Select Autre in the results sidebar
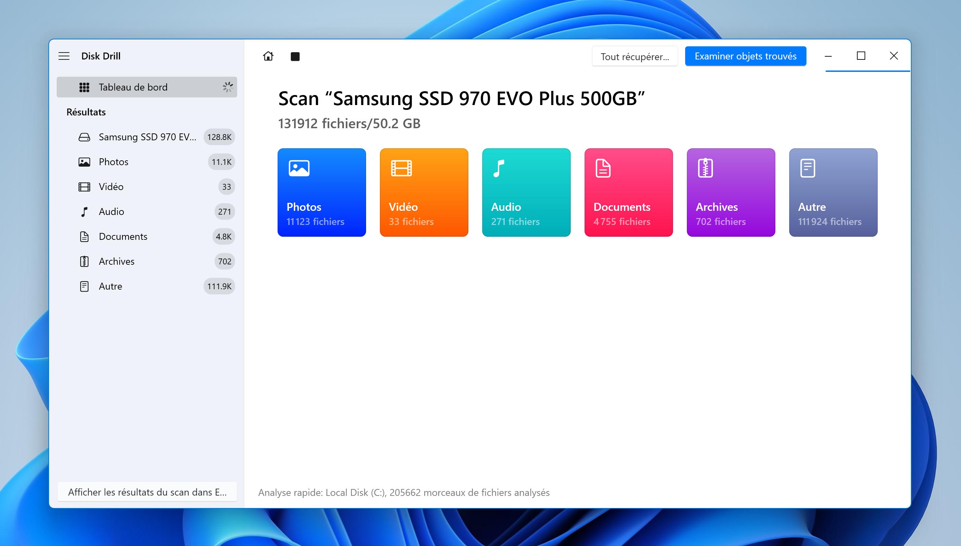Screen dimensions: 961x546 pyautogui.click(x=111, y=286)
